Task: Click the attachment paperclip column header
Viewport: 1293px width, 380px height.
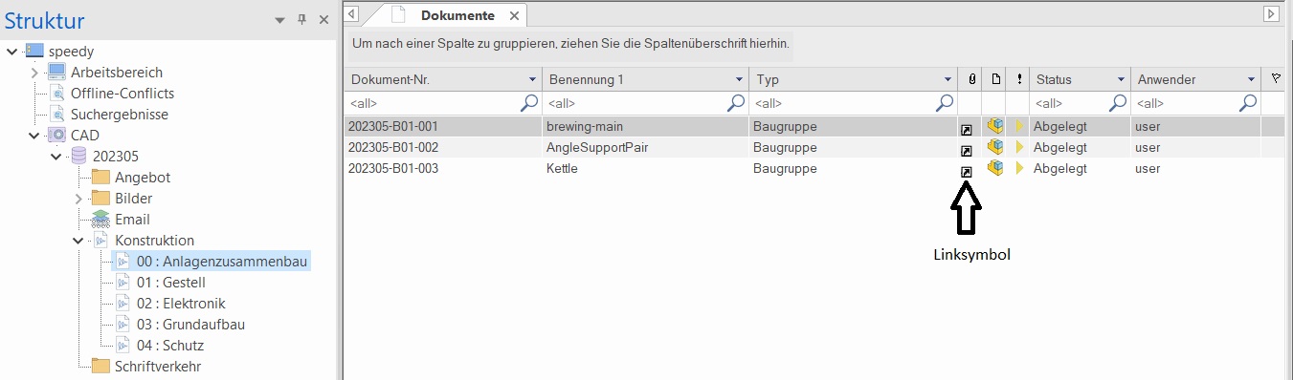Action: point(970,79)
